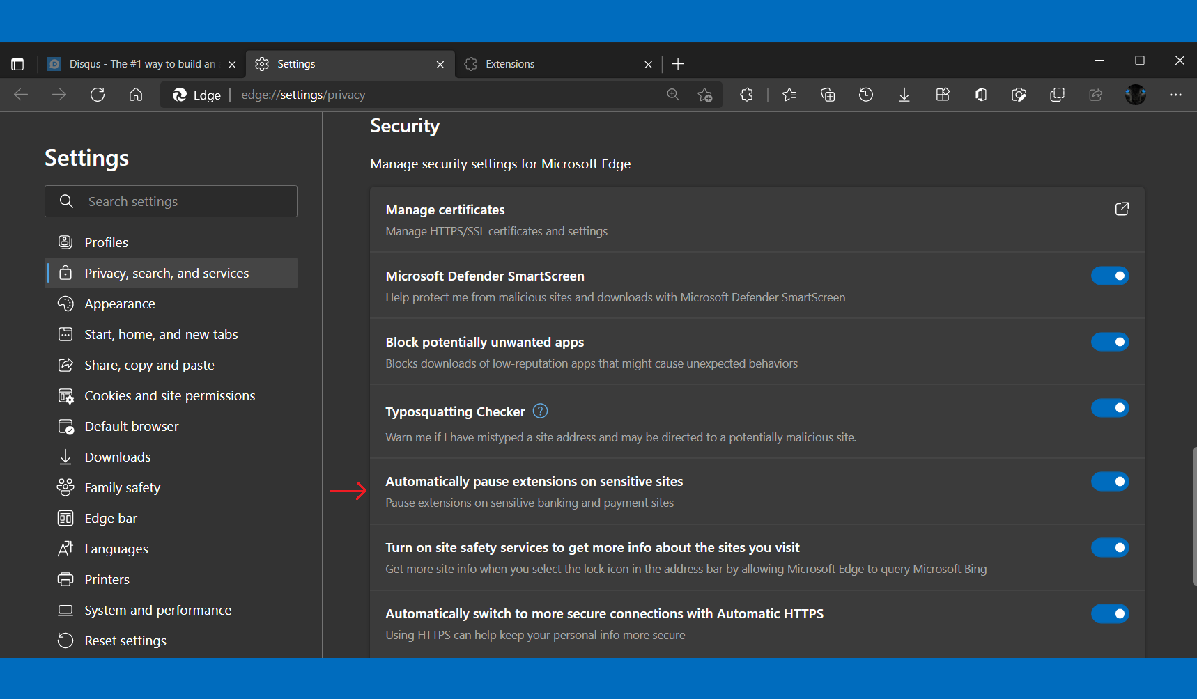Open System and performance settings
This screenshot has height=699, width=1197.
pyautogui.click(x=171, y=610)
